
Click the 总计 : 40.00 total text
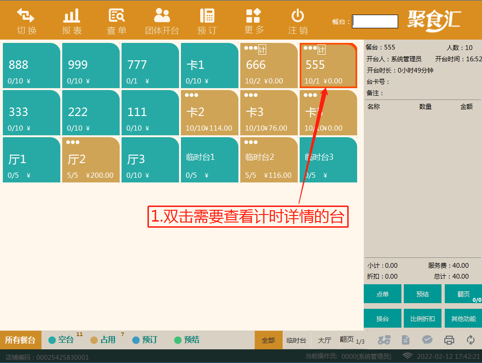tap(451, 276)
